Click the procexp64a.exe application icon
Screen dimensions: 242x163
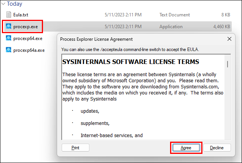tap(9, 50)
